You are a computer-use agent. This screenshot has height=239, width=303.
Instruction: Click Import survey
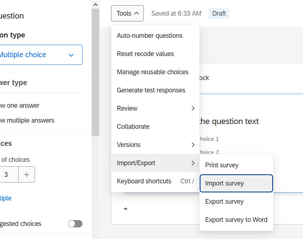pyautogui.click(x=225, y=183)
